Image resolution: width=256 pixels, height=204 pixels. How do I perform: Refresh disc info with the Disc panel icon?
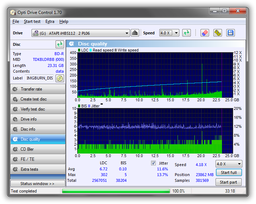click(60, 44)
